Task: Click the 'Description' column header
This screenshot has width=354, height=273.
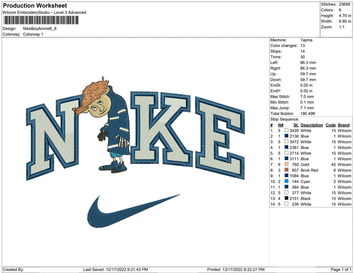Action: 311,125
